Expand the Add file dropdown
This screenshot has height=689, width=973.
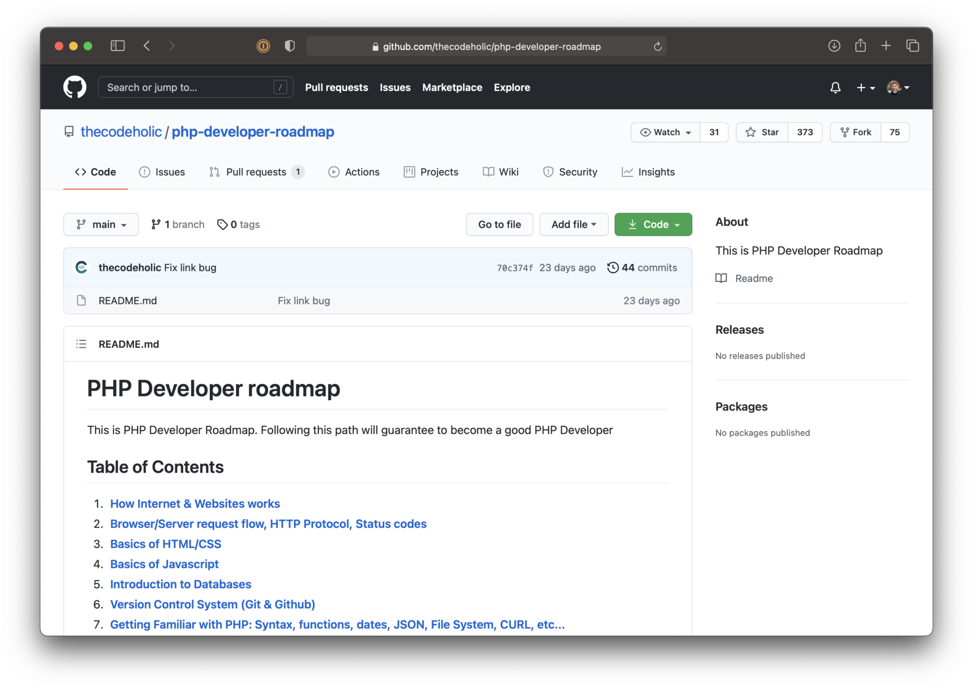tap(574, 224)
